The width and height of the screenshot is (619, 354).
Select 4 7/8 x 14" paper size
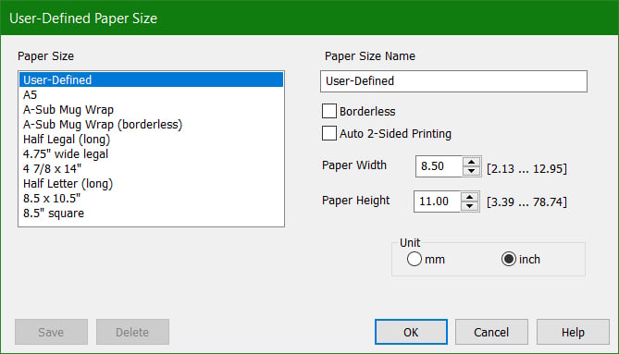click(151, 168)
